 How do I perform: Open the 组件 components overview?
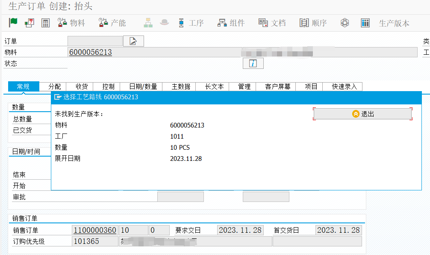231,23
